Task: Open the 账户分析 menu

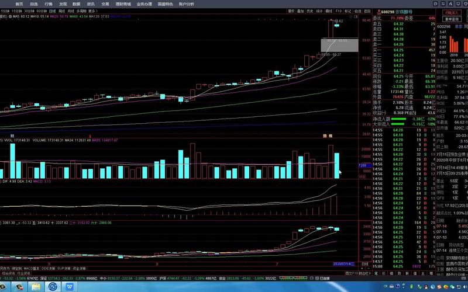Action: pyautogui.click(x=187, y=4)
